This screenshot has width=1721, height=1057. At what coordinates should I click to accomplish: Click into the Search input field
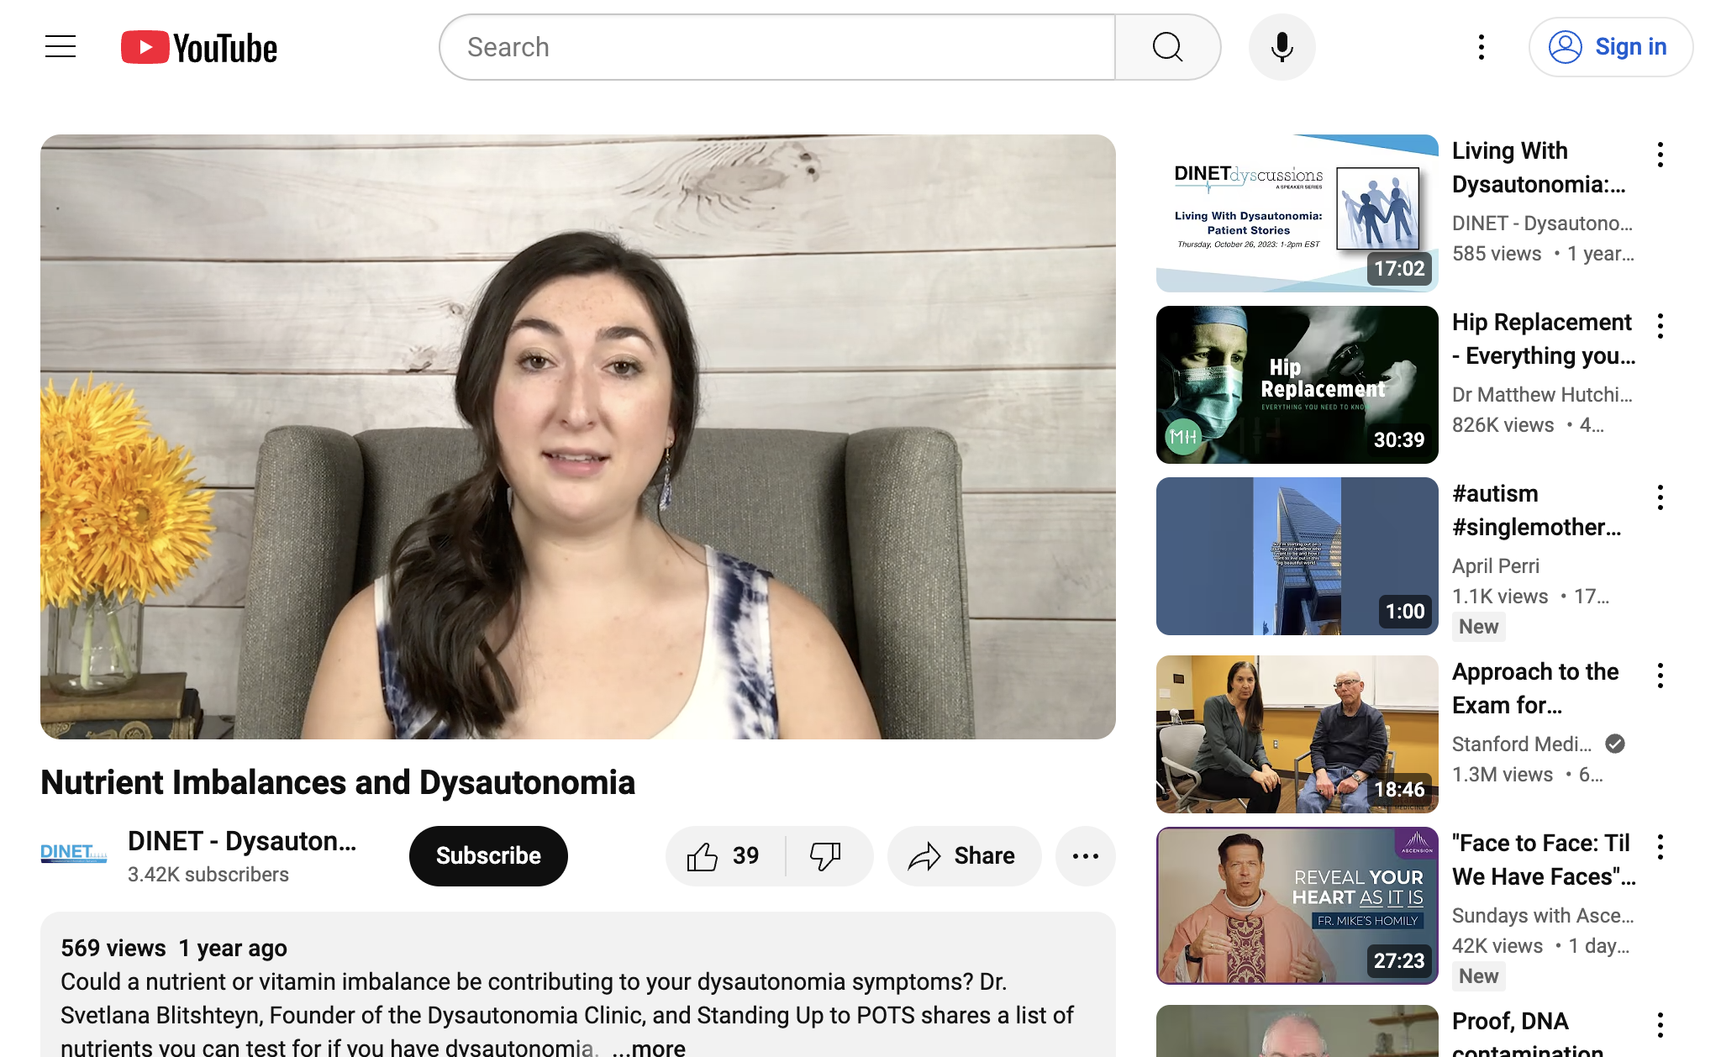point(777,47)
